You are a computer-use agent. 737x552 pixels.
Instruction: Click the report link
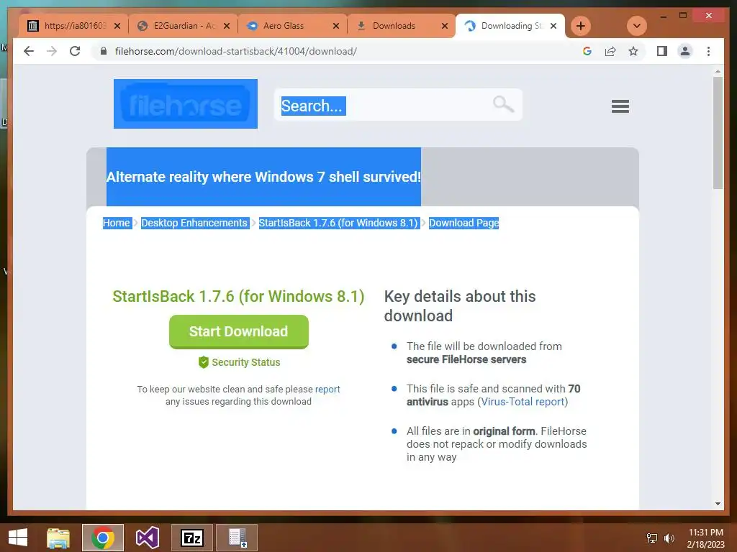click(x=327, y=389)
